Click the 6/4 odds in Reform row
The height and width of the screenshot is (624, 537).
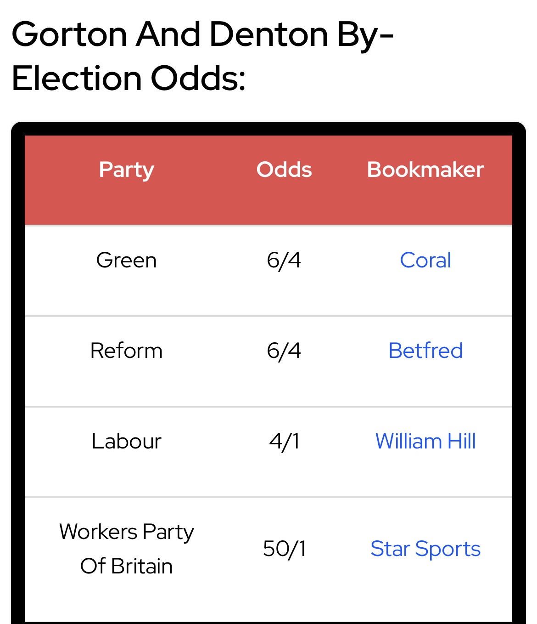point(284,351)
